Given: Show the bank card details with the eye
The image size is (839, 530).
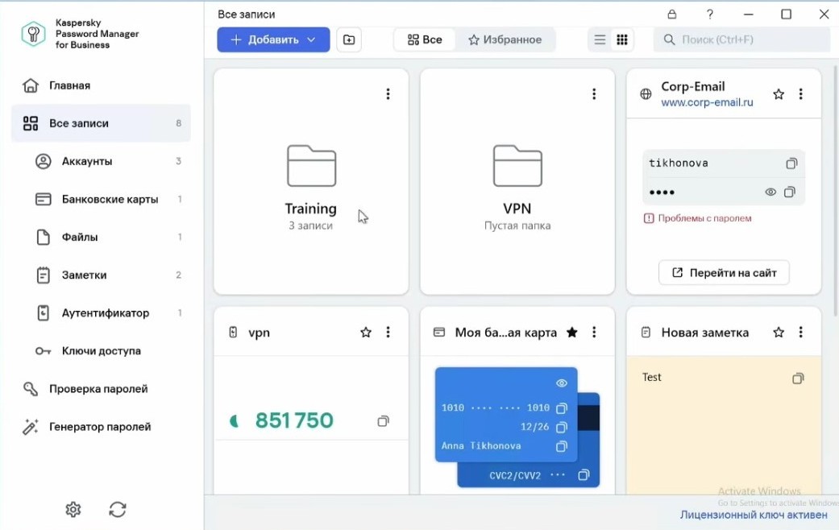Looking at the screenshot, I should pos(561,383).
